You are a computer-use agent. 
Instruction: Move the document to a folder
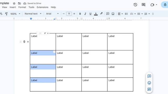19,3
